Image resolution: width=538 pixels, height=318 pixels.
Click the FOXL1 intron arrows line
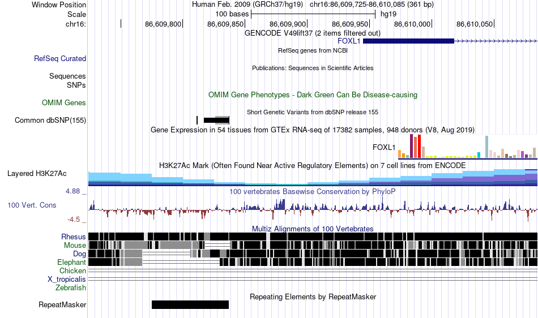coord(496,41)
